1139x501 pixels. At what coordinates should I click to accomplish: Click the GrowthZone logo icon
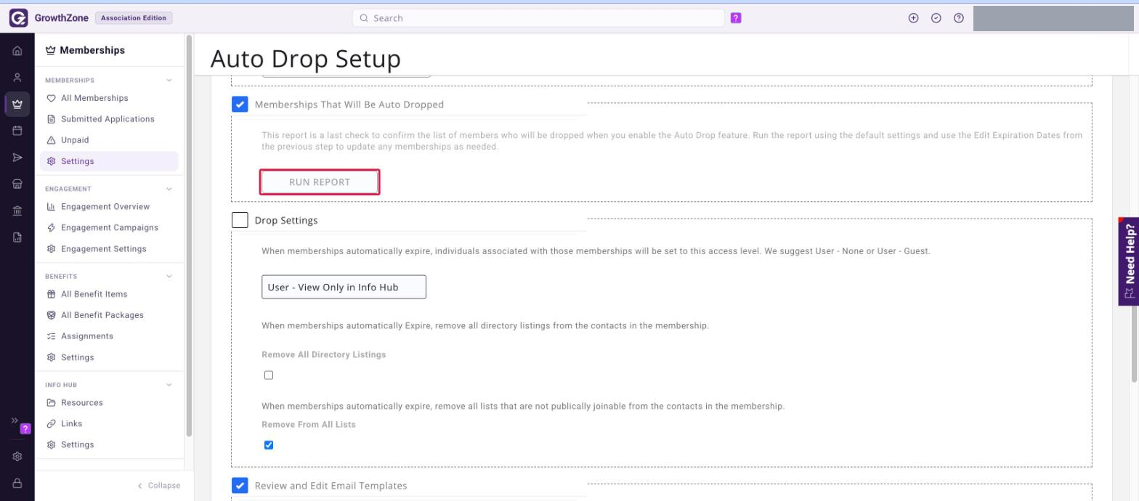(x=18, y=18)
